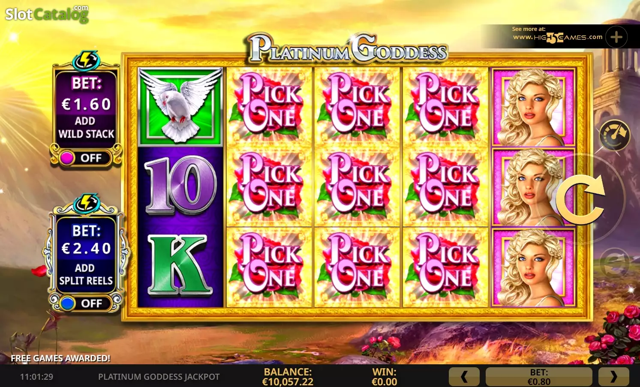Decrease bet with left arrow

pos(464,377)
